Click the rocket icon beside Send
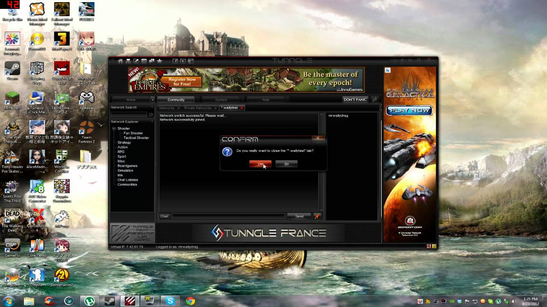Image resolution: width=547 pixels, height=307 pixels. pos(317,216)
